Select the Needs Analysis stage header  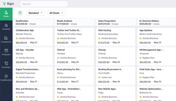click(74, 22)
